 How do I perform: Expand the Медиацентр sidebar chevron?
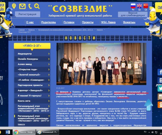49,54
